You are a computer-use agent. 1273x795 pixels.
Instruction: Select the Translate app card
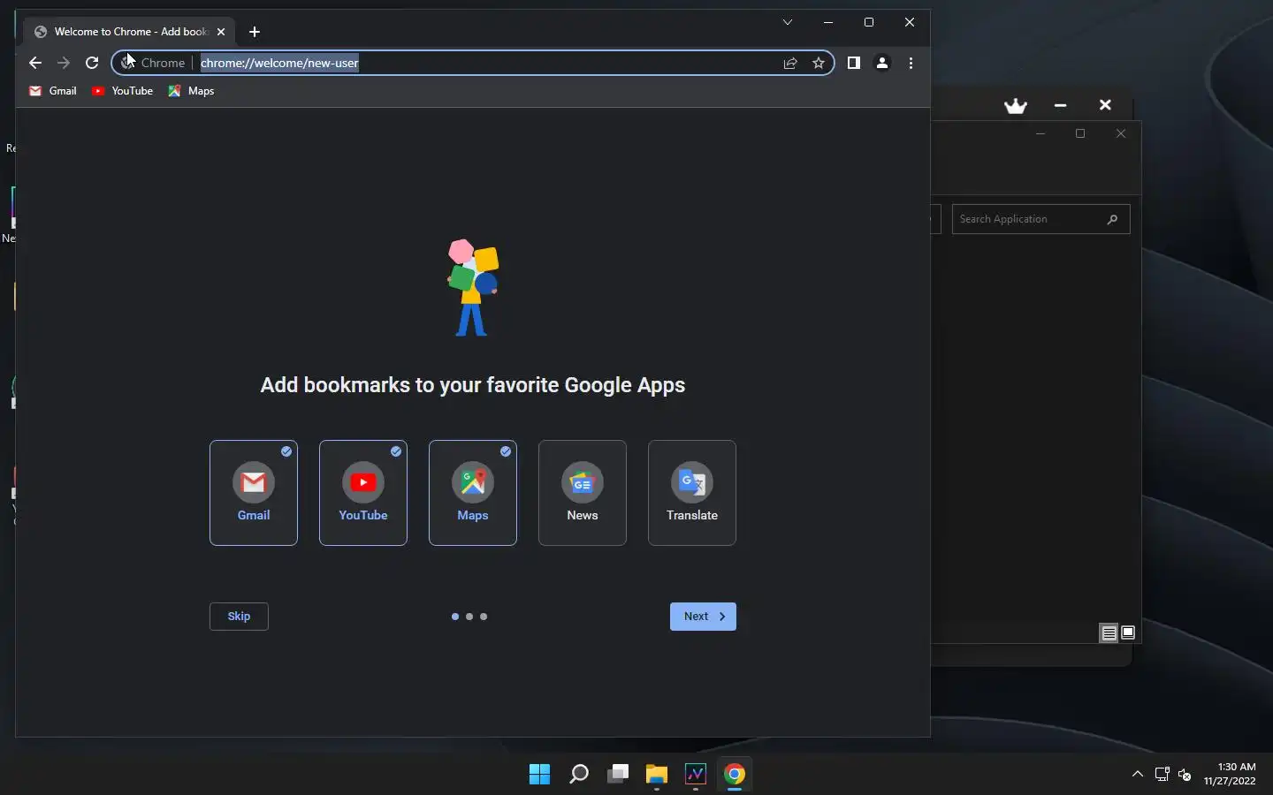click(692, 493)
